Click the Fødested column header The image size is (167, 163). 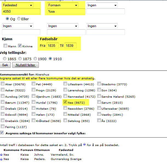click(x=66, y=150)
